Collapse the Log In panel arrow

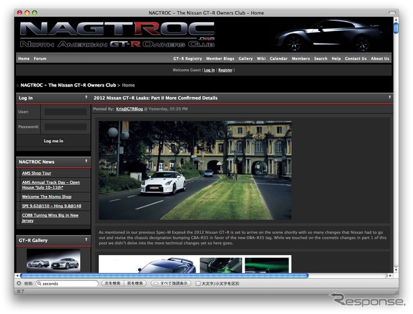(86, 98)
